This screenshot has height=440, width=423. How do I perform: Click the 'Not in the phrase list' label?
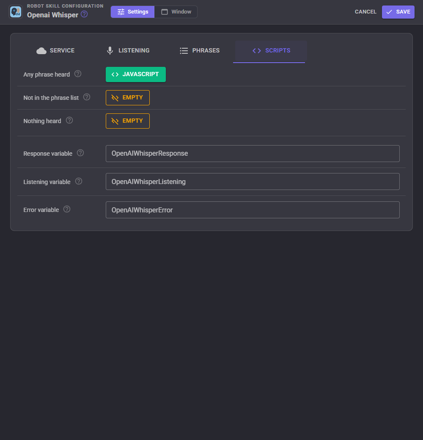(51, 98)
